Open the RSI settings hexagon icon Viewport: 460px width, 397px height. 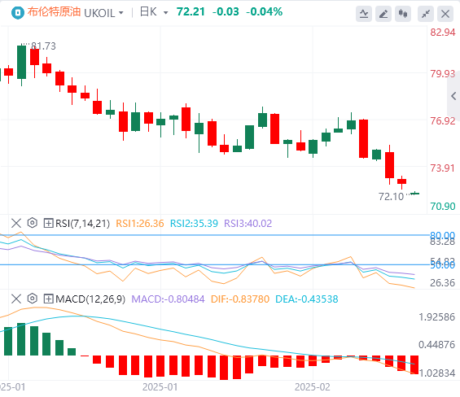point(33,223)
